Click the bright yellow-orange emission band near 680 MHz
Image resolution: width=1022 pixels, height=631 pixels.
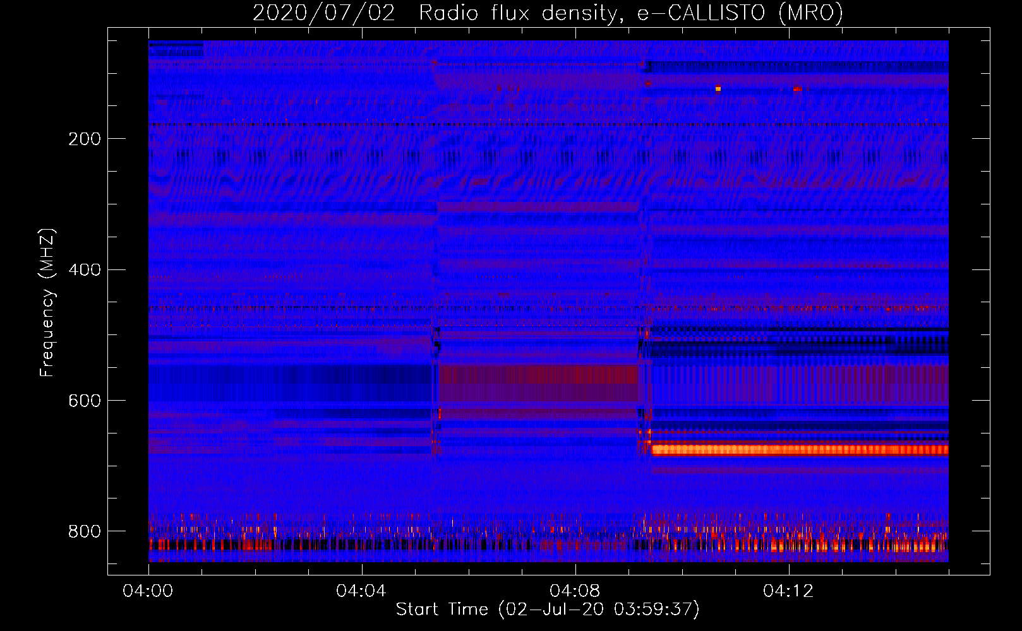[x=800, y=450]
